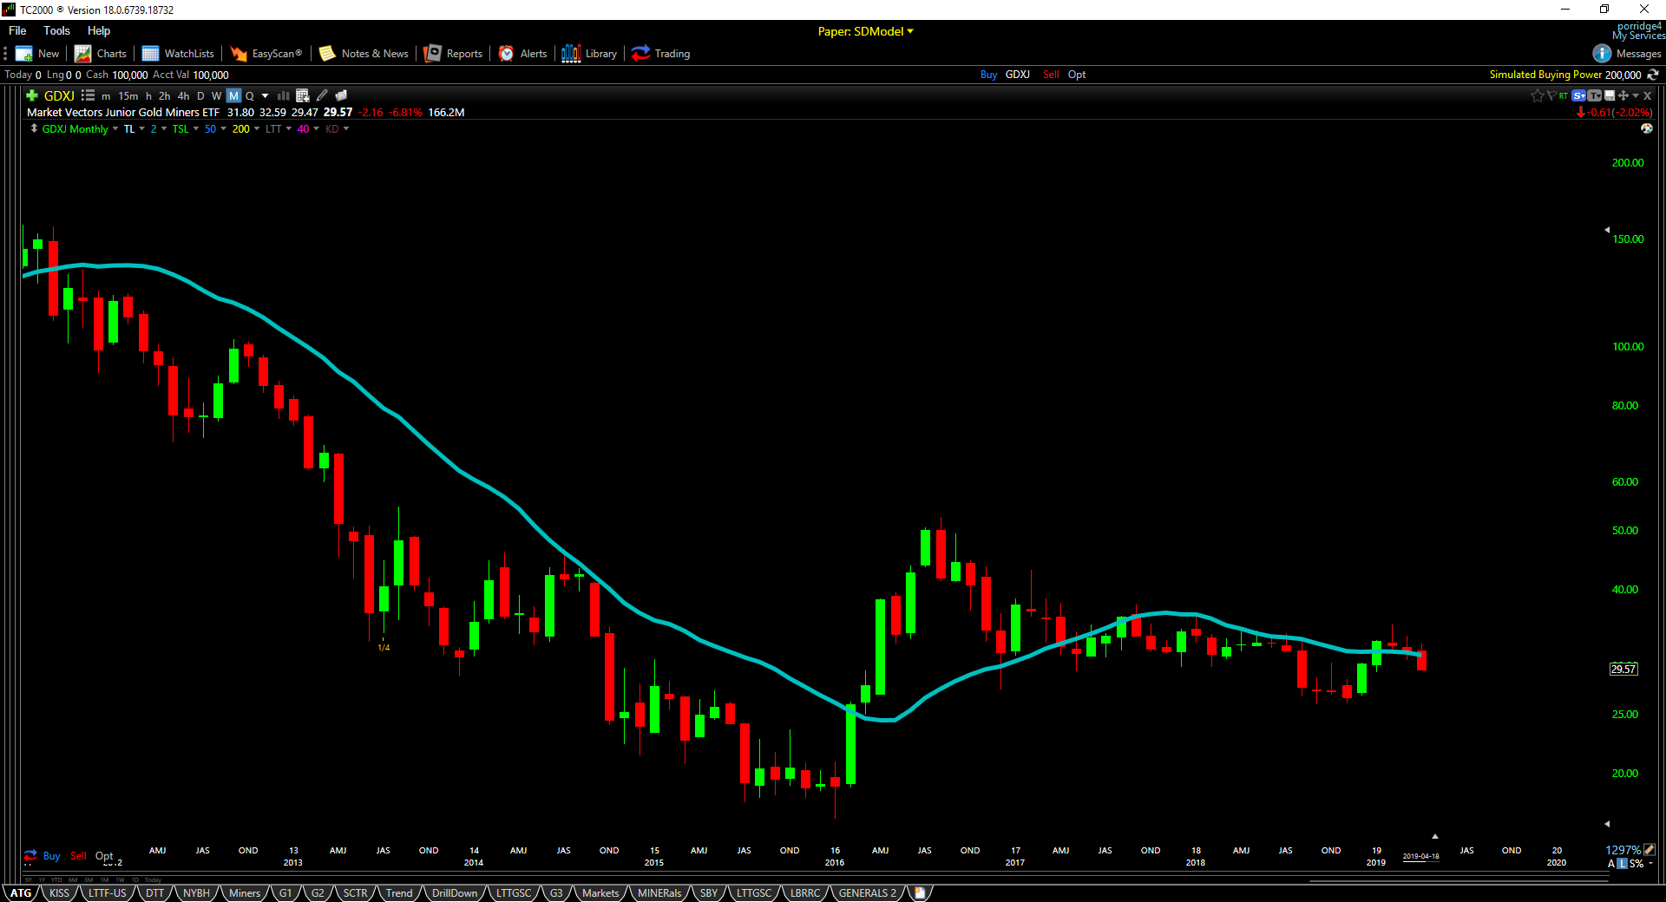This screenshot has height=902, width=1666.
Task: Click the move chart window crosshair icon
Action: [1623, 95]
